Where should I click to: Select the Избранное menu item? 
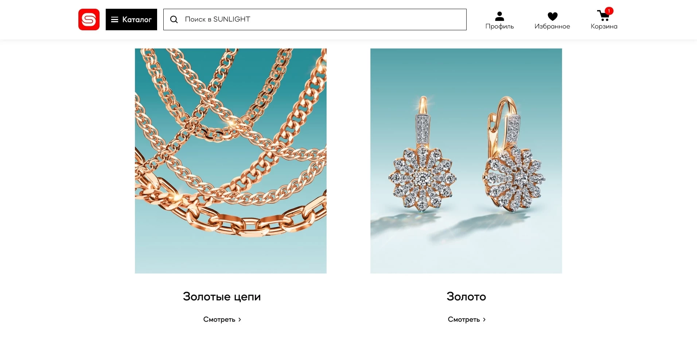(x=552, y=20)
